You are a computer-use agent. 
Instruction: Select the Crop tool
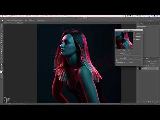(x=2, y=34)
